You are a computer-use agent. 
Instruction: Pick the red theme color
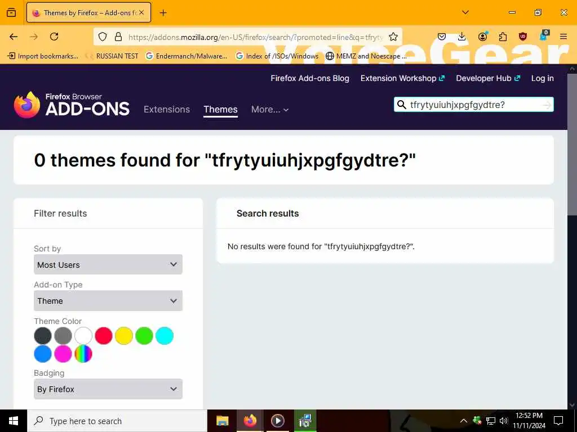(104, 336)
